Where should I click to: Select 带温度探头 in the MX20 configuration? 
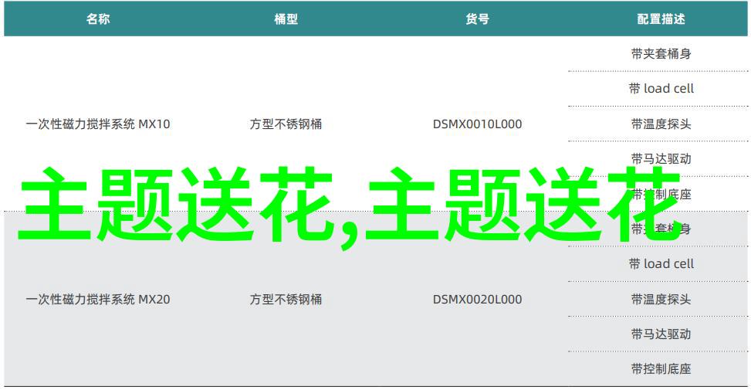click(x=661, y=299)
